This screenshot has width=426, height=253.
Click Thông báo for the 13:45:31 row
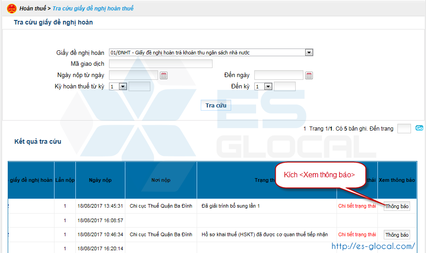[397, 206]
